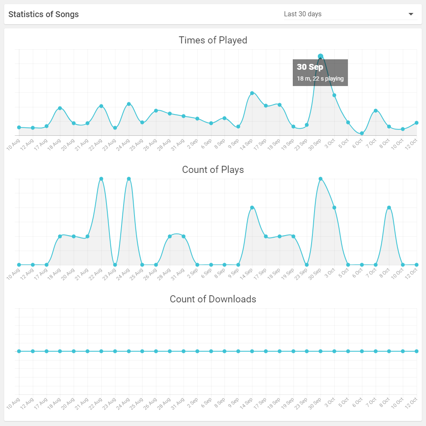
Task: Click the 30 Sep tooltip box in Times of Played
Action: (320, 73)
